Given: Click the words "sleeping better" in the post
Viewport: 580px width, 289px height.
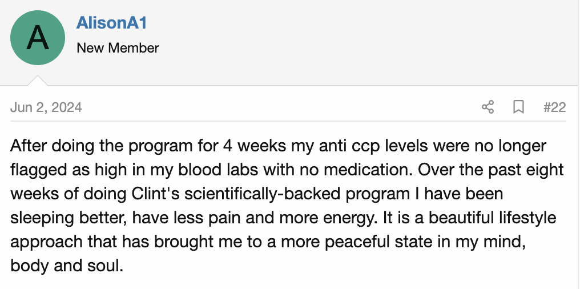Looking at the screenshot, I should 69,219.
